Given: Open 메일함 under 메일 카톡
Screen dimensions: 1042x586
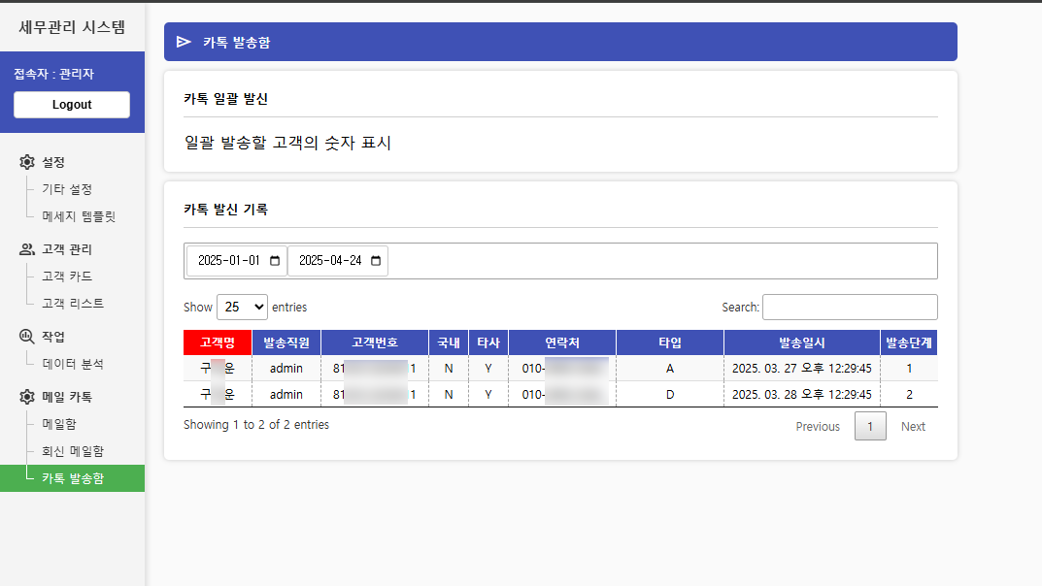Looking at the screenshot, I should (60, 424).
